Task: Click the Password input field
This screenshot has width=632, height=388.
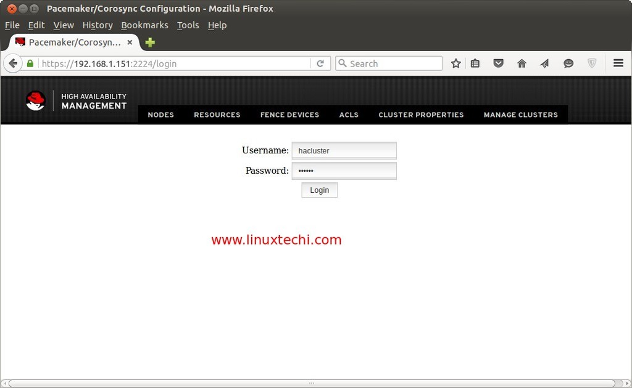Action: (x=344, y=170)
